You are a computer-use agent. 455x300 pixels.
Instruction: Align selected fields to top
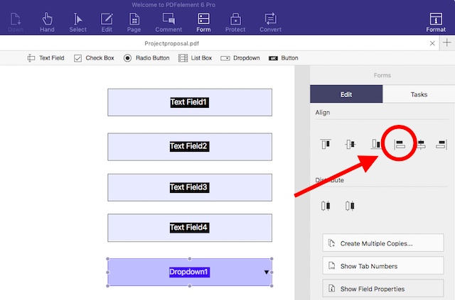326,144
